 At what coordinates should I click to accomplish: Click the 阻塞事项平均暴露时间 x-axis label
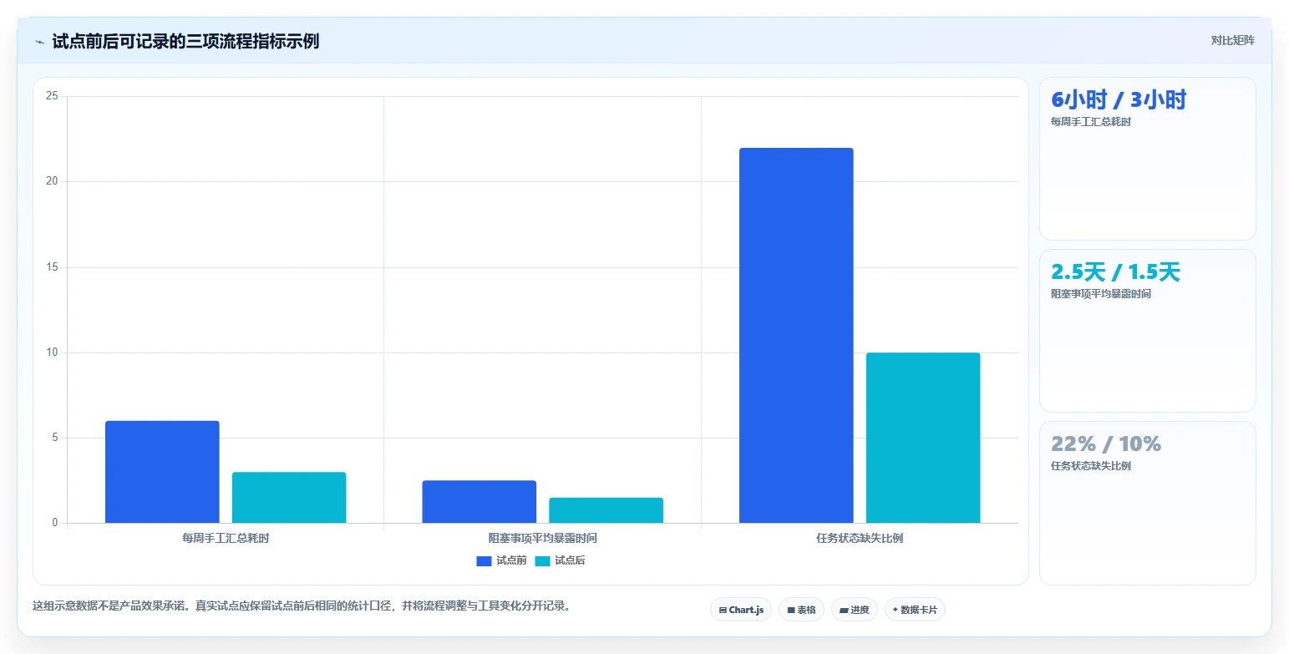[543, 538]
